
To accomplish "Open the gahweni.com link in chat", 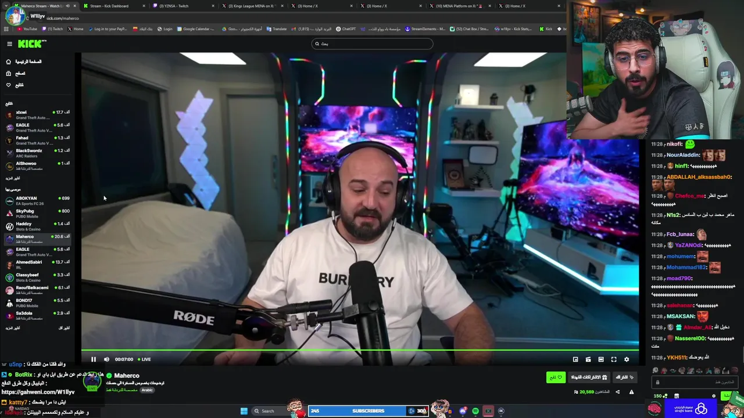I will pyautogui.click(x=38, y=392).
